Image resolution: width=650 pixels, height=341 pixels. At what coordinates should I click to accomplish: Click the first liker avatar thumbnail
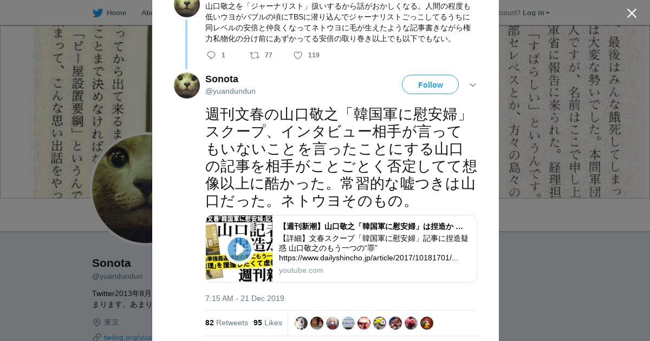(x=301, y=323)
